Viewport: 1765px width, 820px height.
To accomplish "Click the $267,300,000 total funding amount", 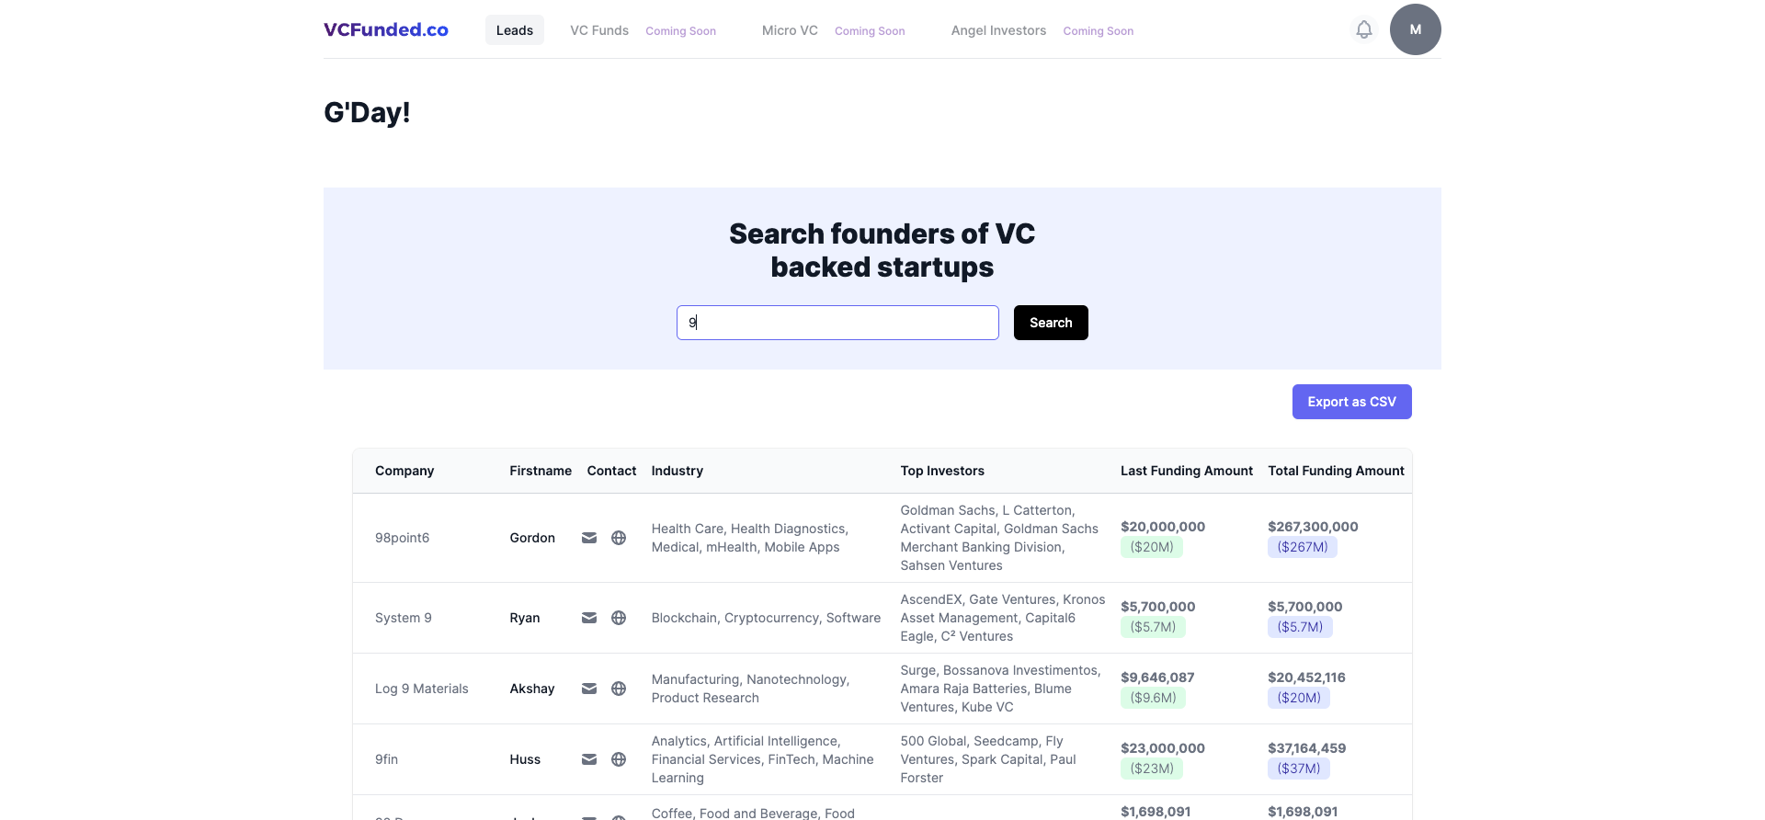I will 1313,527.
